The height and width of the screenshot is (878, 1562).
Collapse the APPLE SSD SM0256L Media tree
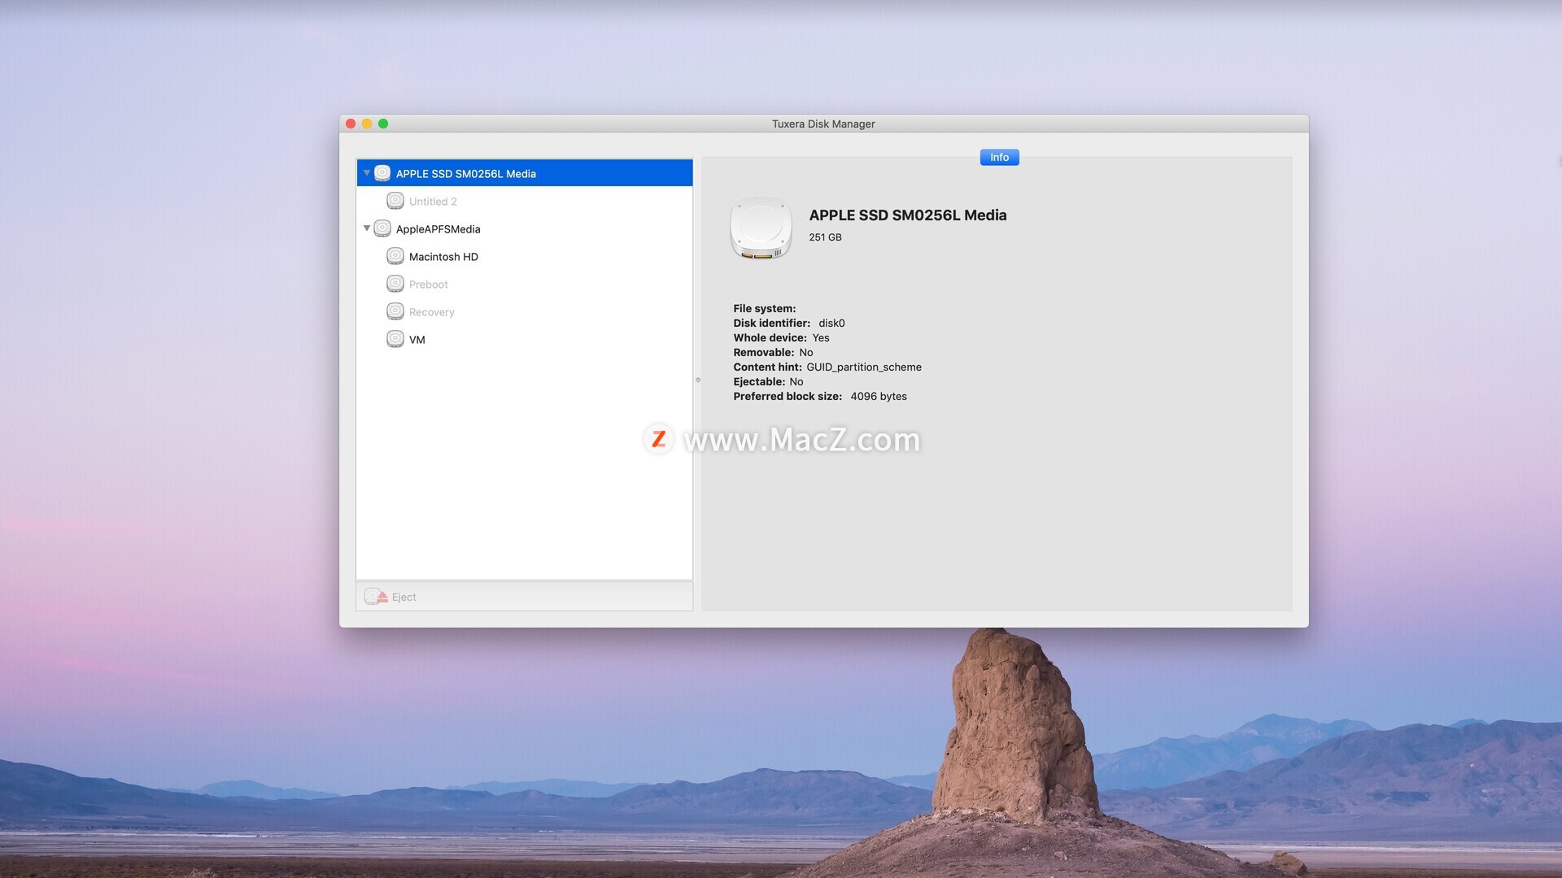click(x=367, y=173)
